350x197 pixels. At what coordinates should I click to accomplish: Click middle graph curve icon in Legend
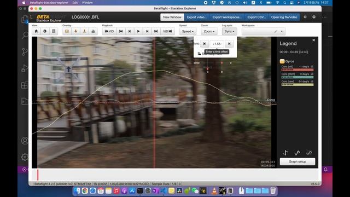pyautogui.click(x=297, y=153)
